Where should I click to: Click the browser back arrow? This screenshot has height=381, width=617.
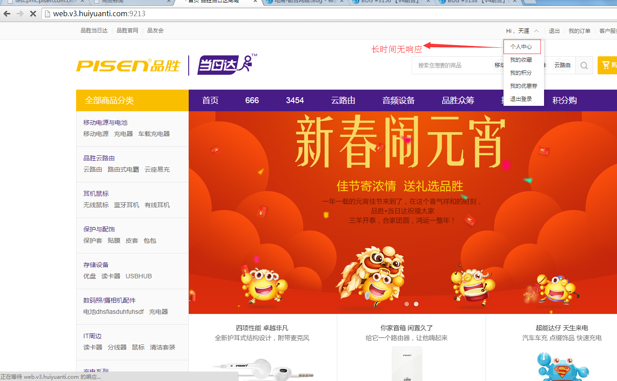coord(7,14)
